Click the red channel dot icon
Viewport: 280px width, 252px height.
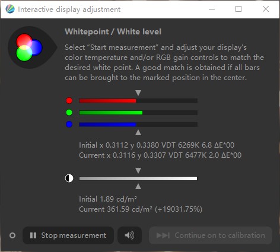(69, 101)
